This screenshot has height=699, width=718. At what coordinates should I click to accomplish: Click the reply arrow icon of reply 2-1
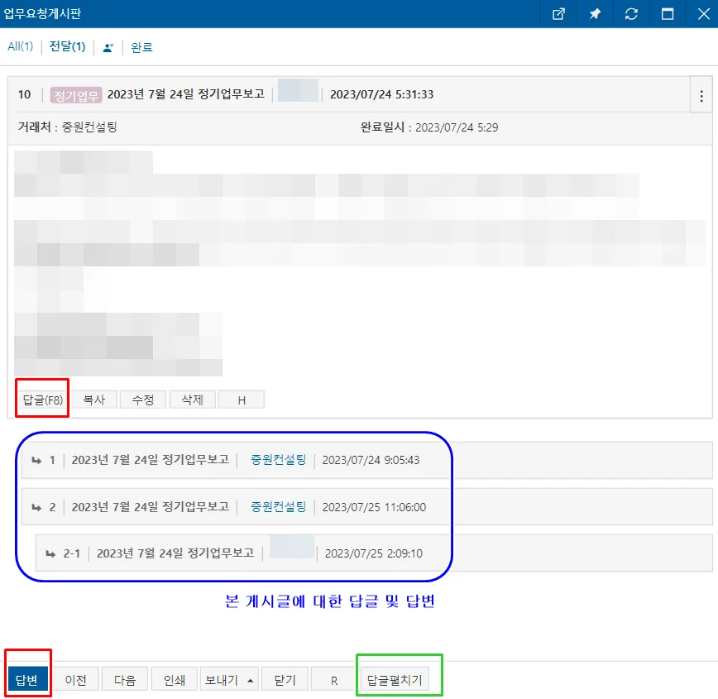click(x=50, y=553)
